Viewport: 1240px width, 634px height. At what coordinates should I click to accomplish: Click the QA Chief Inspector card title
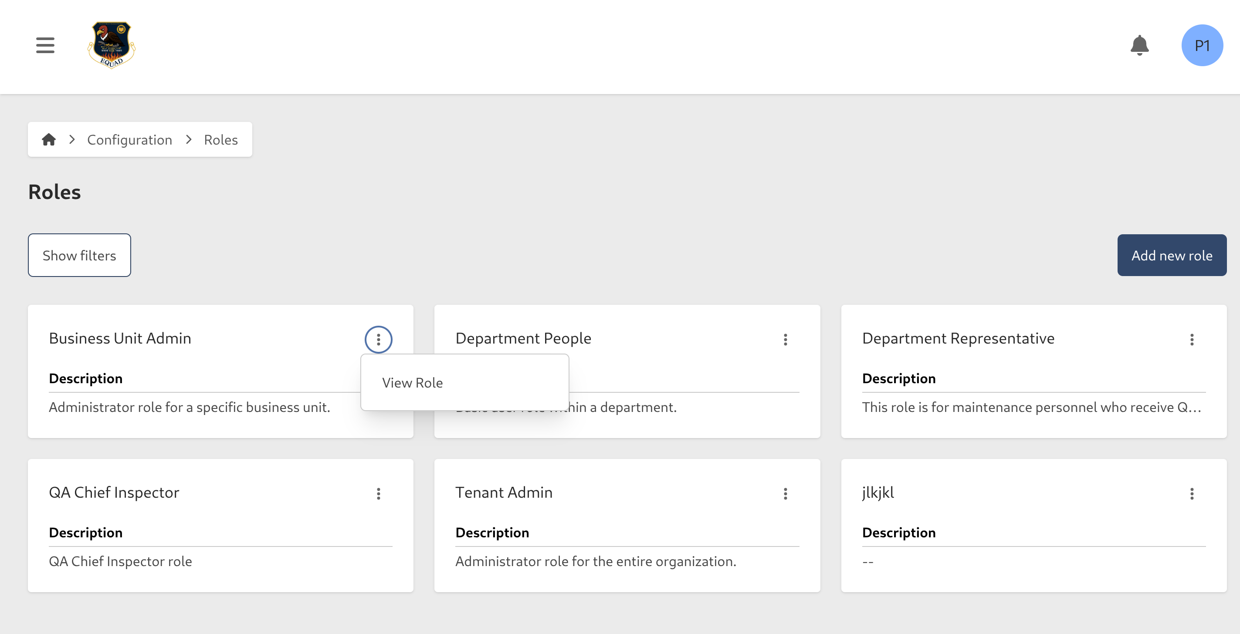coord(114,492)
